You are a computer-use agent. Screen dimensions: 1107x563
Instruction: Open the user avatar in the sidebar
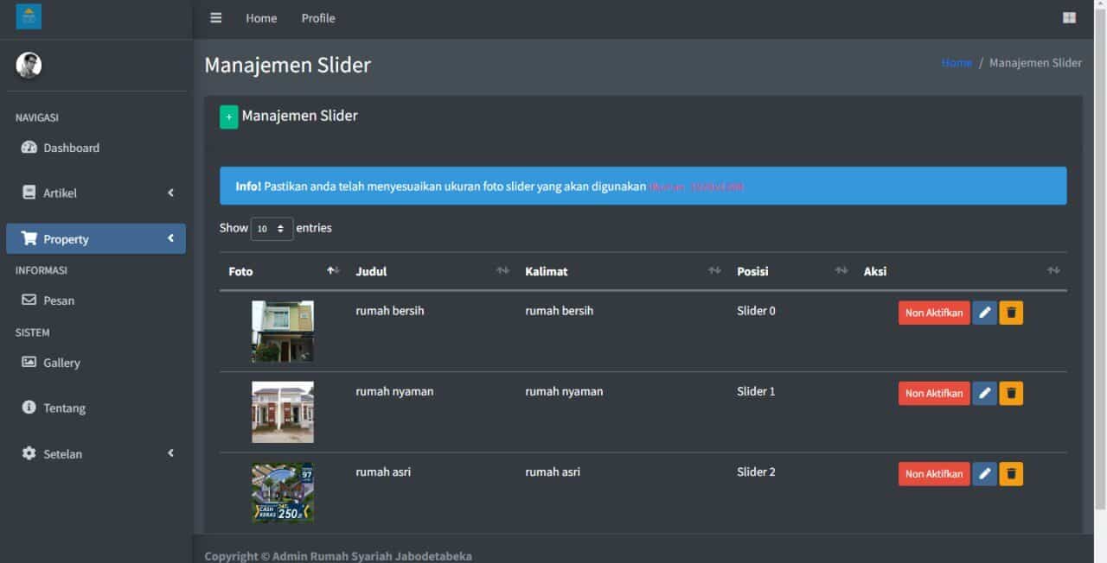click(x=29, y=65)
